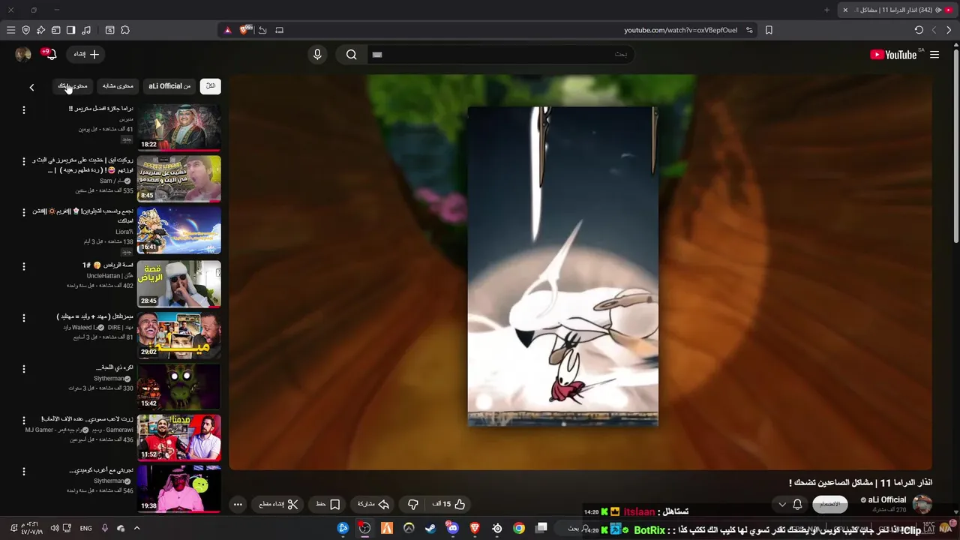The image size is (960, 540).
Task: Click the Leo AI sparkle icon in toolbar
Action: pos(40,30)
